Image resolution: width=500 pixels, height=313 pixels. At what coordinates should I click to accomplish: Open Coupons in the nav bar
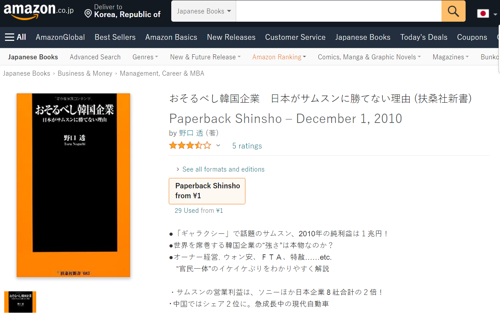(x=472, y=37)
